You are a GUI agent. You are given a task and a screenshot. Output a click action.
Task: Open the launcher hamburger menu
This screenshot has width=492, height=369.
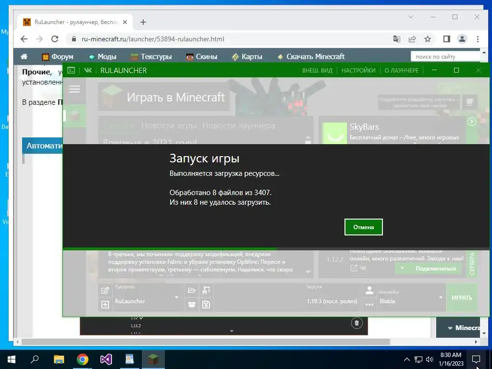point(74,89)
